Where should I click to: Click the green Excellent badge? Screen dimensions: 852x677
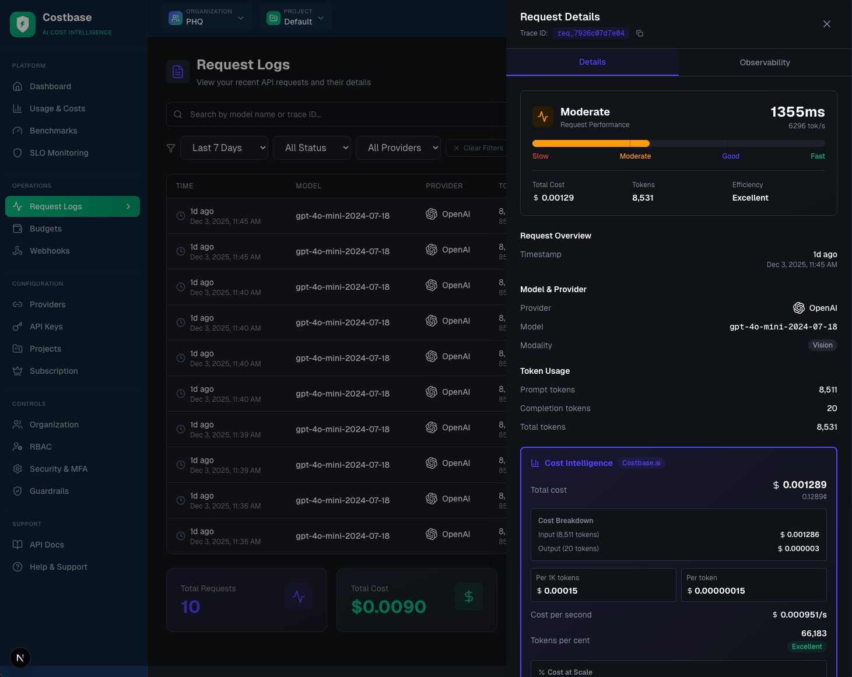(807, 647)
